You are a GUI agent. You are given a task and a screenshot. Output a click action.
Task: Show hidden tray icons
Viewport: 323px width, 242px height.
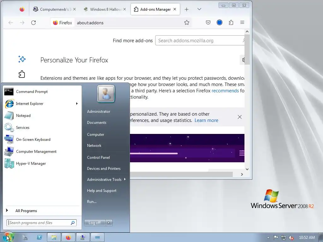[268, 238]
